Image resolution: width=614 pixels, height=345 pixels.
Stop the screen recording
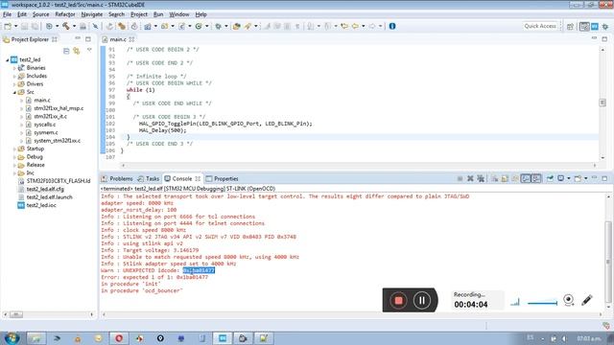point(398,300)
